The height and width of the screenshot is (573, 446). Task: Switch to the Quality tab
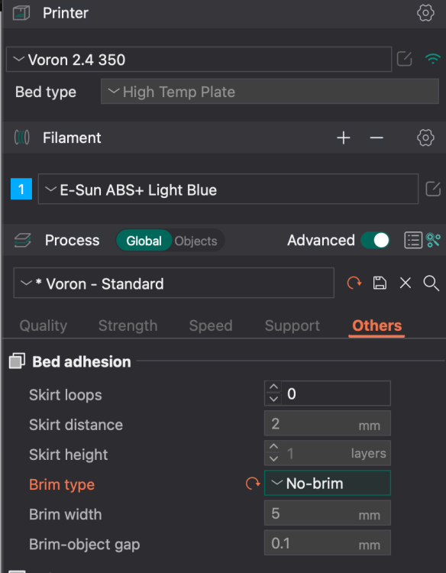coord(43,325)
